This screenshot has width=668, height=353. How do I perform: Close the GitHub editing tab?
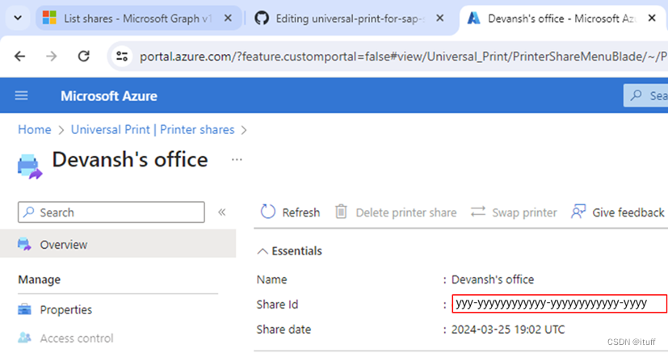coord(440,19)
